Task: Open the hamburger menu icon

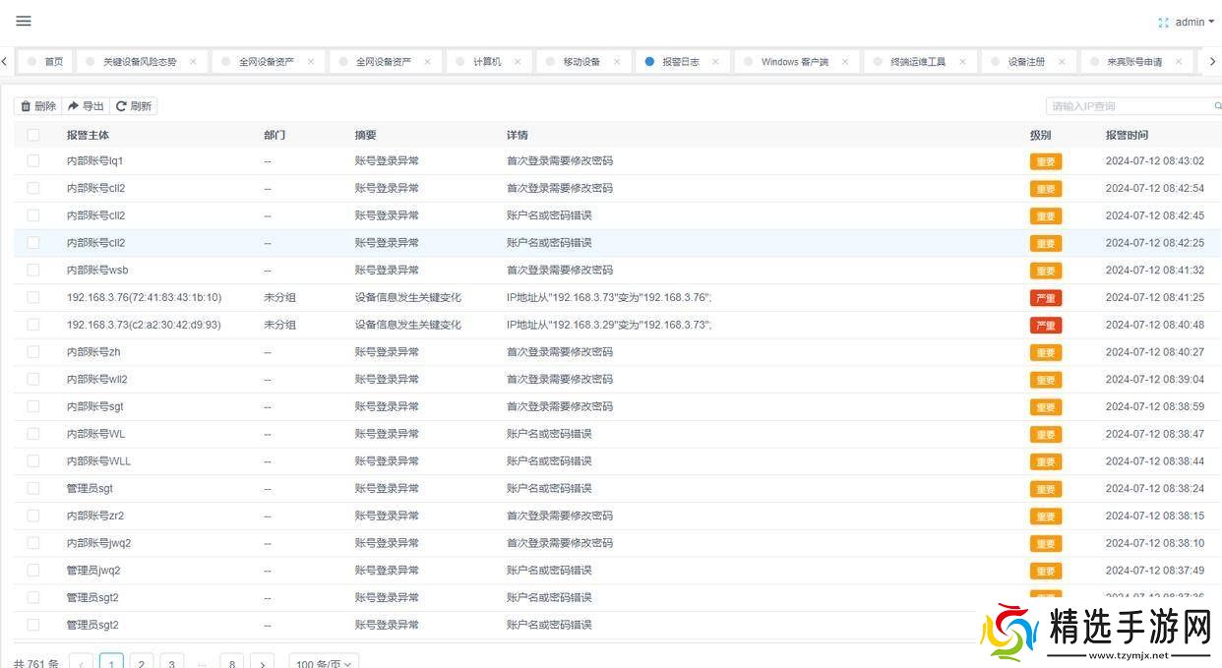Action: (x=24, y=21)
